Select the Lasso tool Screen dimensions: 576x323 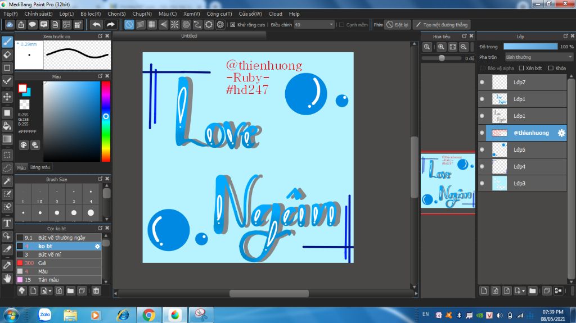(x=7, y=168)
